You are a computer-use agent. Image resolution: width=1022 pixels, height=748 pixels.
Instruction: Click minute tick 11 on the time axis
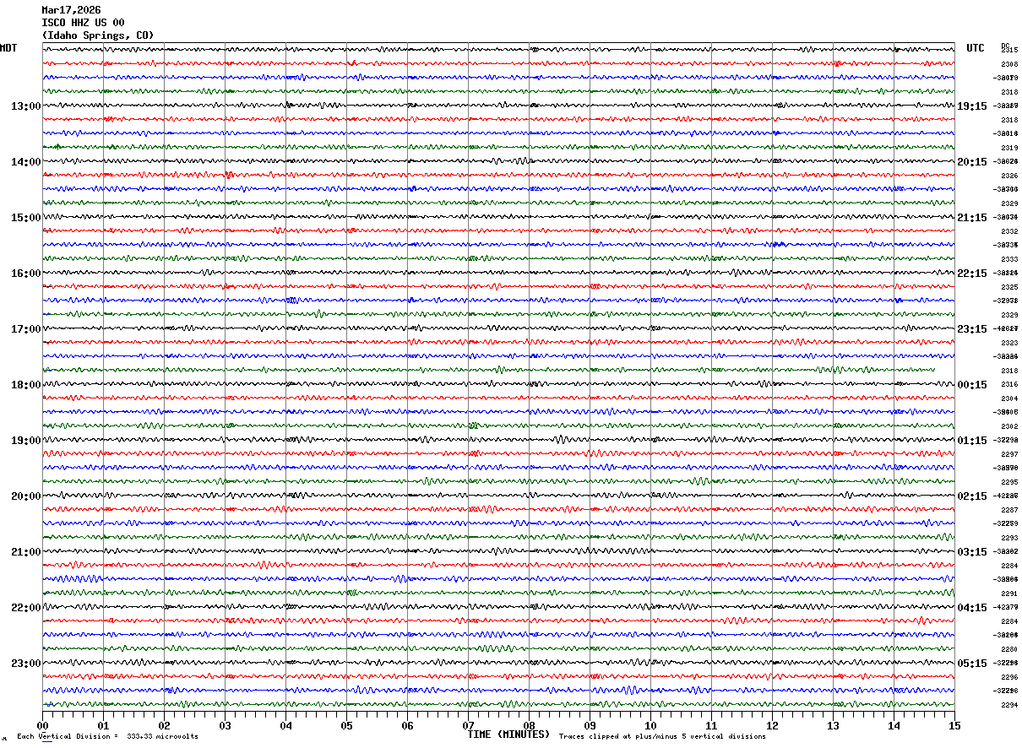click(x=711, y=725)
